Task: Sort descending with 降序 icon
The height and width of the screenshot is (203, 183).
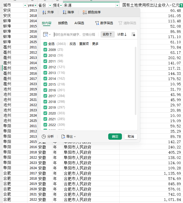Action: pos(65,12)
